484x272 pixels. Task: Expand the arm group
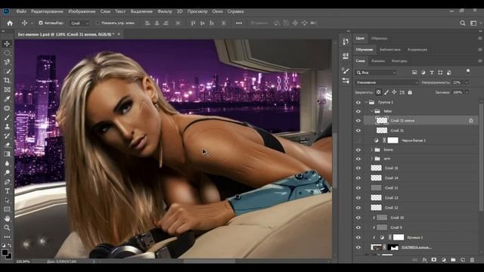click(371, 159)
